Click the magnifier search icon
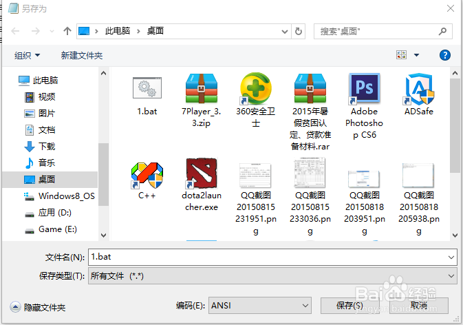This screenshot has width=463, height=325. [442, 31]
